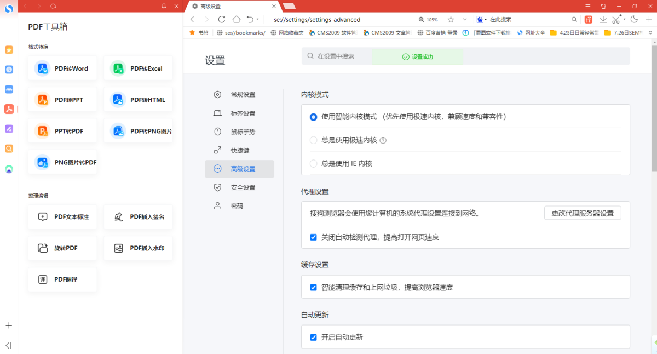Click the red PDF icon in left sidebar
This screenshot has width=657, height=354.
[x=8, y=109]
